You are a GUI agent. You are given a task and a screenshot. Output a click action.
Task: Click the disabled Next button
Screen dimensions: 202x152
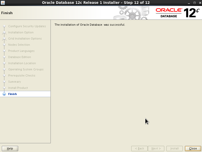tap(156, 148)
